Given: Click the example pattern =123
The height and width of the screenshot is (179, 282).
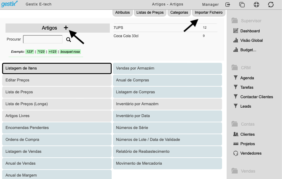Looking at the screenshot, I should click(53, 52).
